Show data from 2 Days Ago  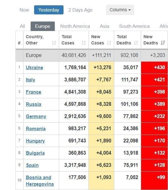[80, 10]
